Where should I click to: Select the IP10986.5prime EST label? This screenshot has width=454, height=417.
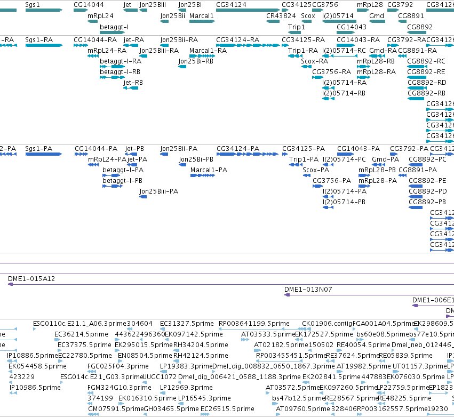pos(35,387)
